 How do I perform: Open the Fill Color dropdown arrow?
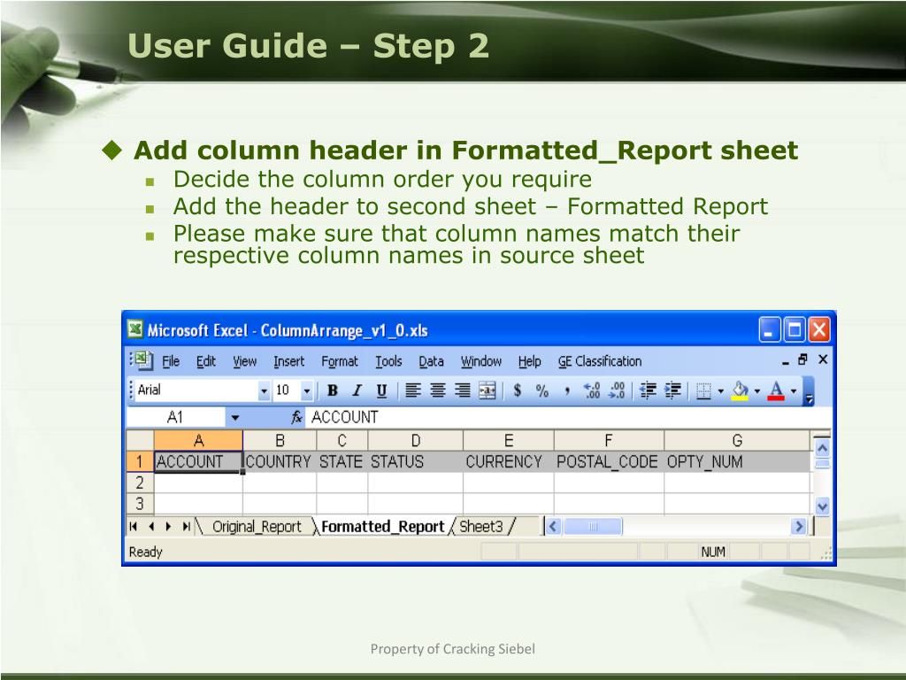(757, 391)
